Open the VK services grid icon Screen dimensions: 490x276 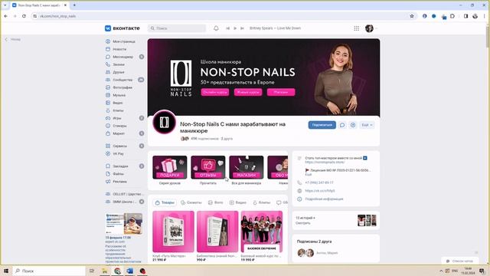pyautogui.click(x=356, y=28)
